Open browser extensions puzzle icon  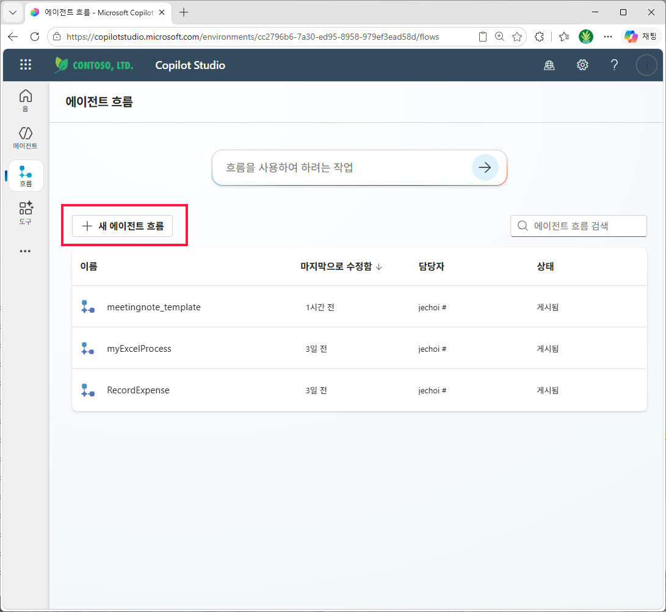[540, 37]
